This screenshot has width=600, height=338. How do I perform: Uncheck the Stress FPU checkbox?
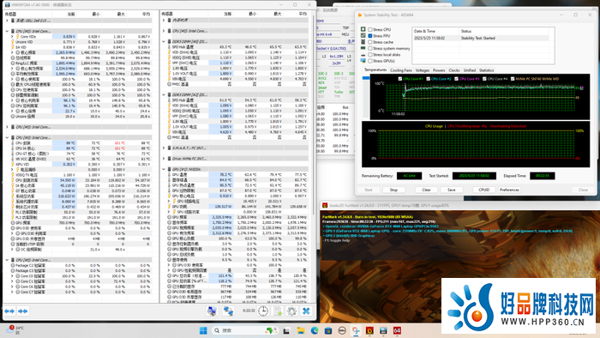click(370, 35)
